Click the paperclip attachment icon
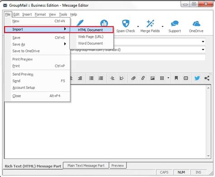 (133, 78)
